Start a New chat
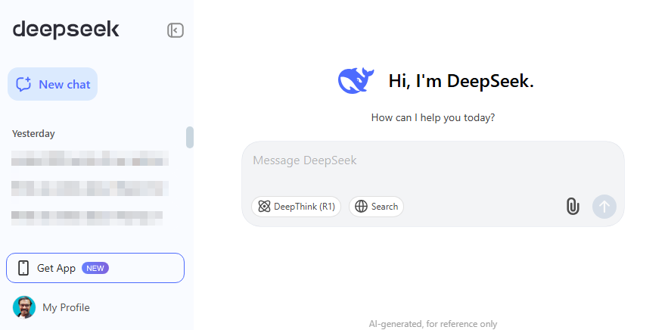Screen dimensions: 668x330 coord(52,84)
